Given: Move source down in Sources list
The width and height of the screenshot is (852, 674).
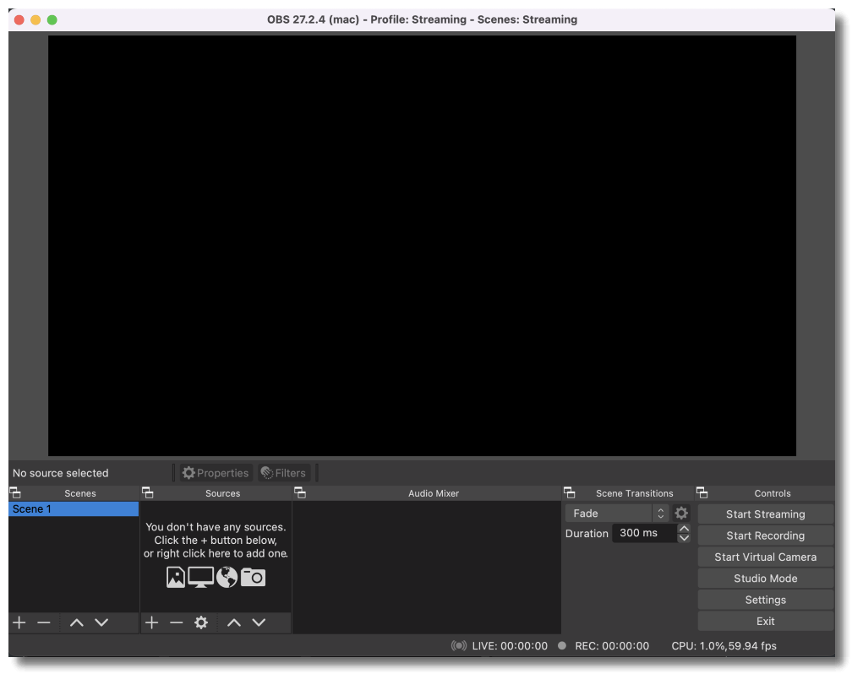Looking at the screenshot, I should tap(259, 622).
